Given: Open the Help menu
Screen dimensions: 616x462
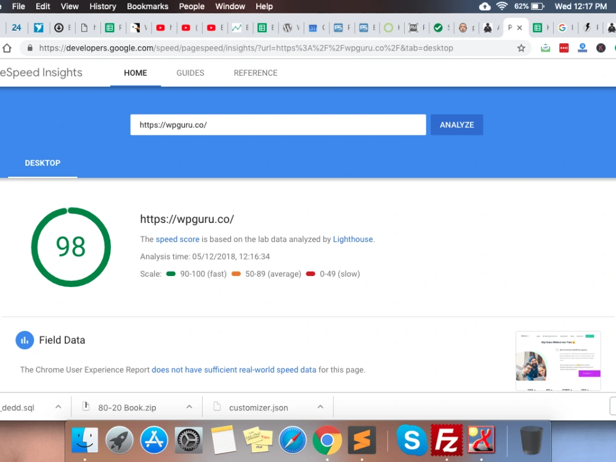Looking at the screenshot, I should point(264,6).
